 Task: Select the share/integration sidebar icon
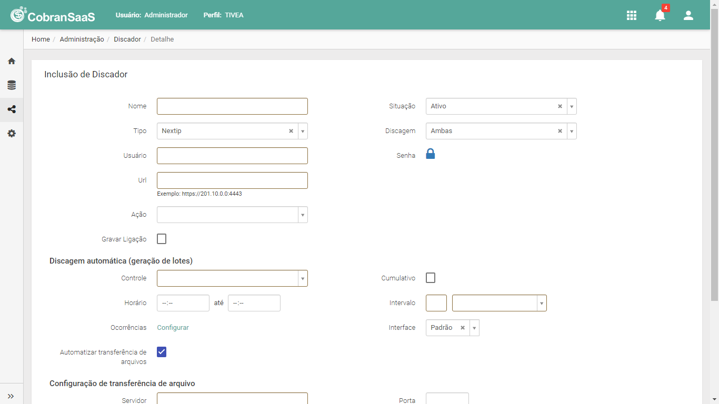pos(12,109)
